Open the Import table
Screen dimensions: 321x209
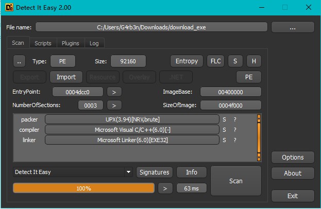(66, 77)
